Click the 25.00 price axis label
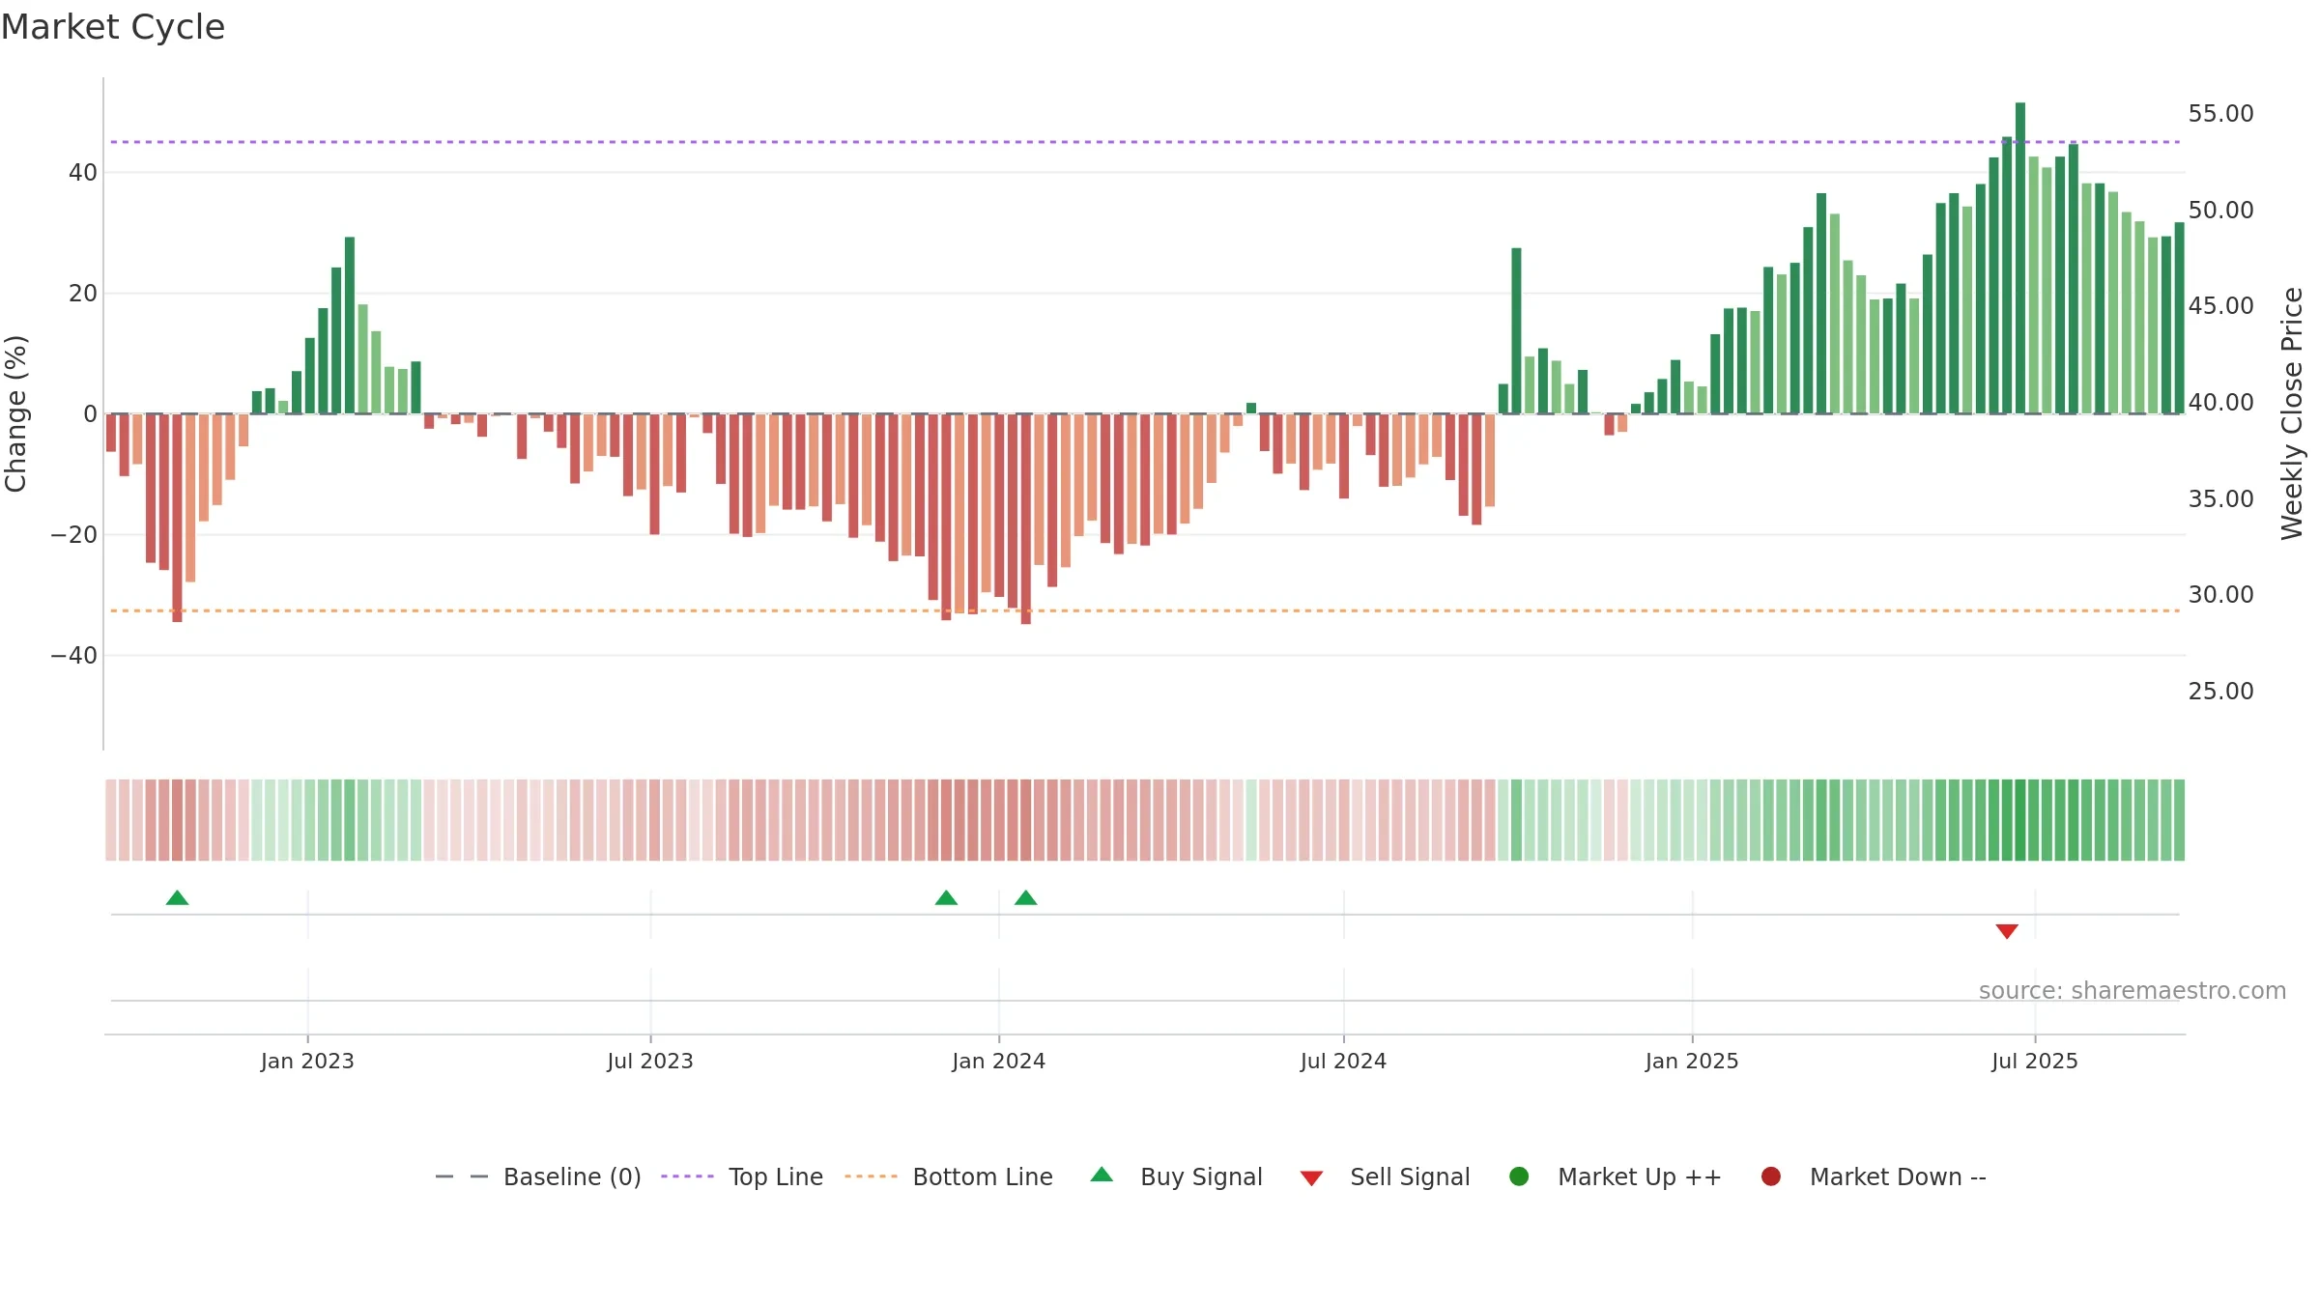 coord(2220,692)
